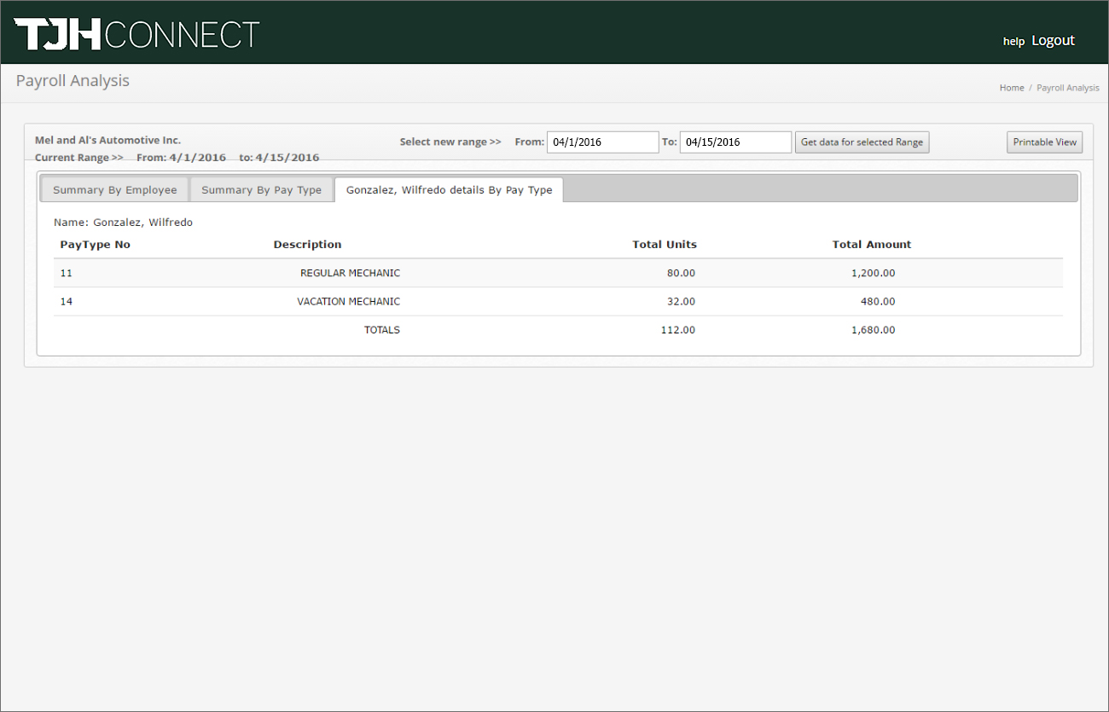Click the Description column header
1109x712 pixels.
coord(307,245)
